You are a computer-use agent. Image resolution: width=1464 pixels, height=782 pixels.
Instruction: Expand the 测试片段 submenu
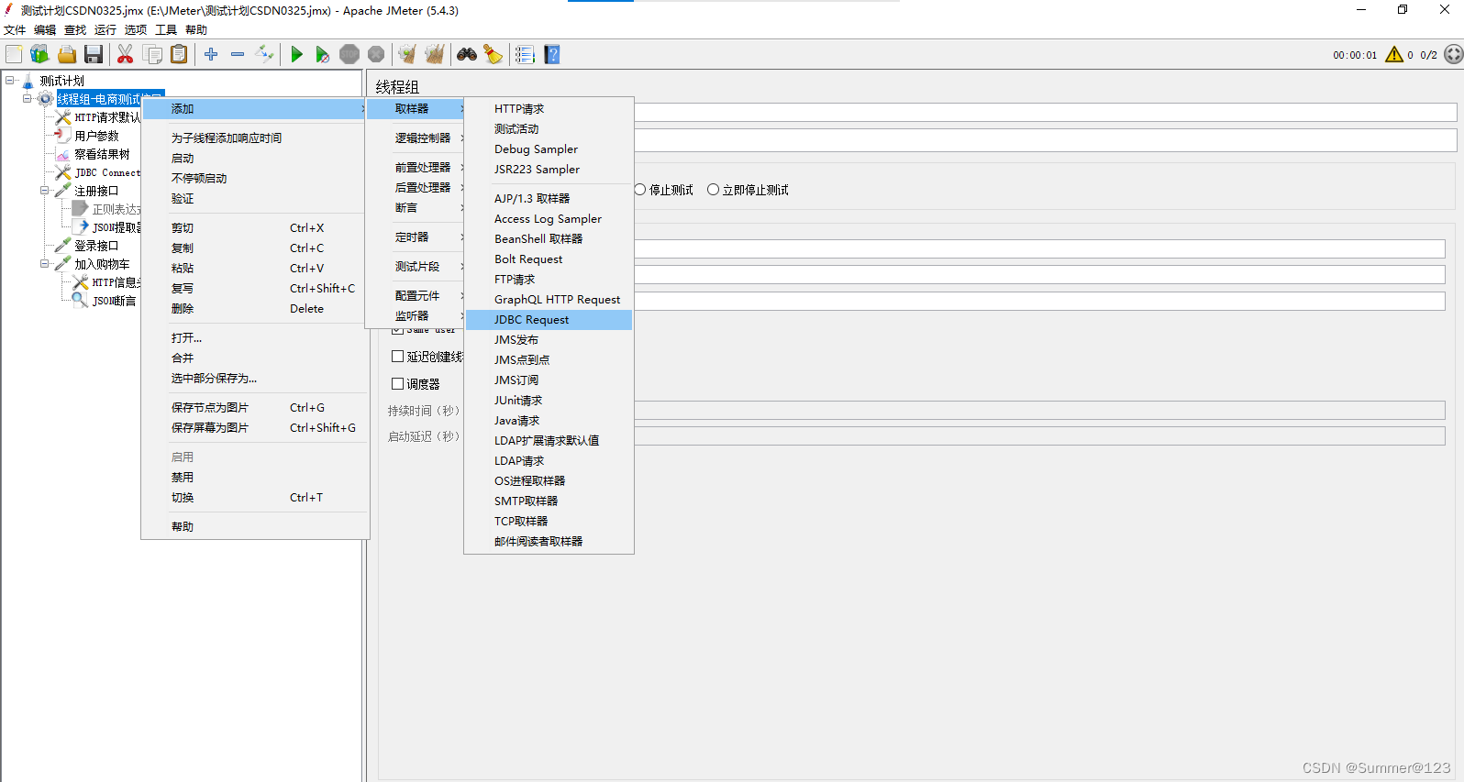[416, 267]
